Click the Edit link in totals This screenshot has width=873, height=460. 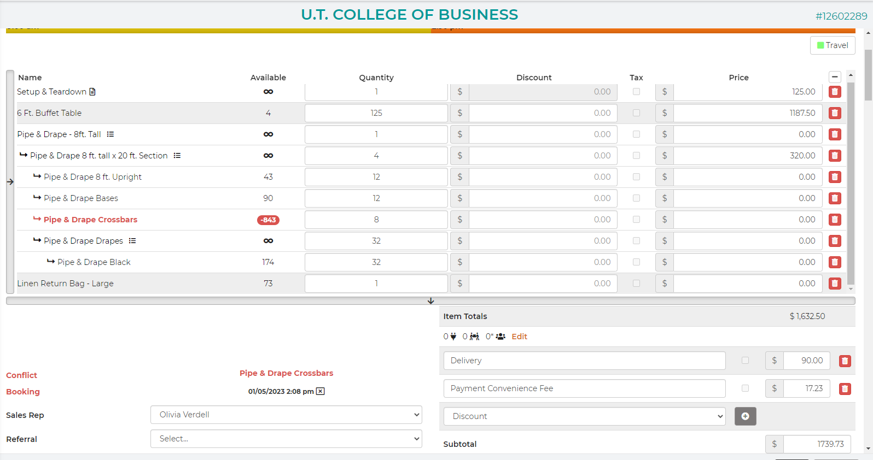(x=519, y=337)
